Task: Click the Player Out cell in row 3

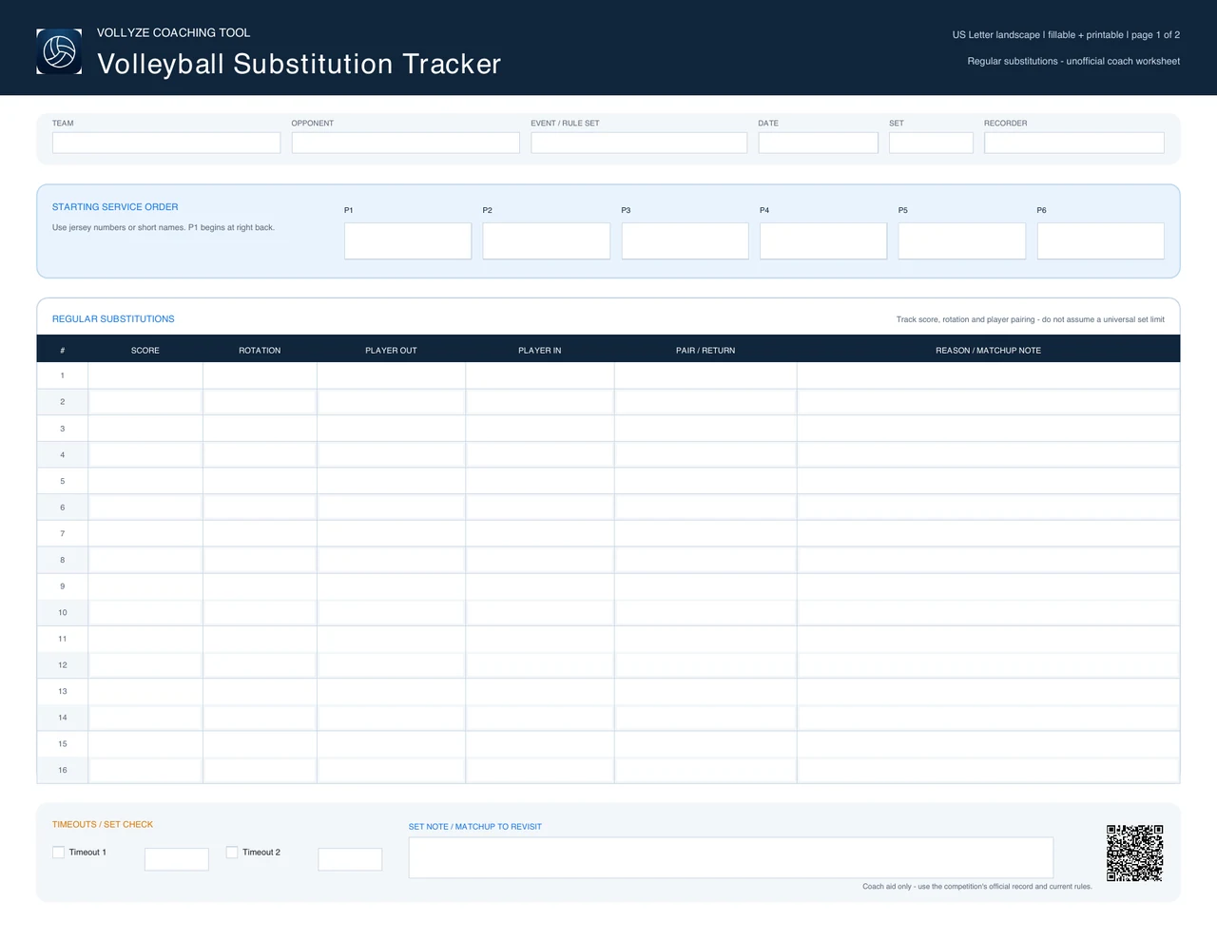Action: pyautogui.click(x=391, y=429)
